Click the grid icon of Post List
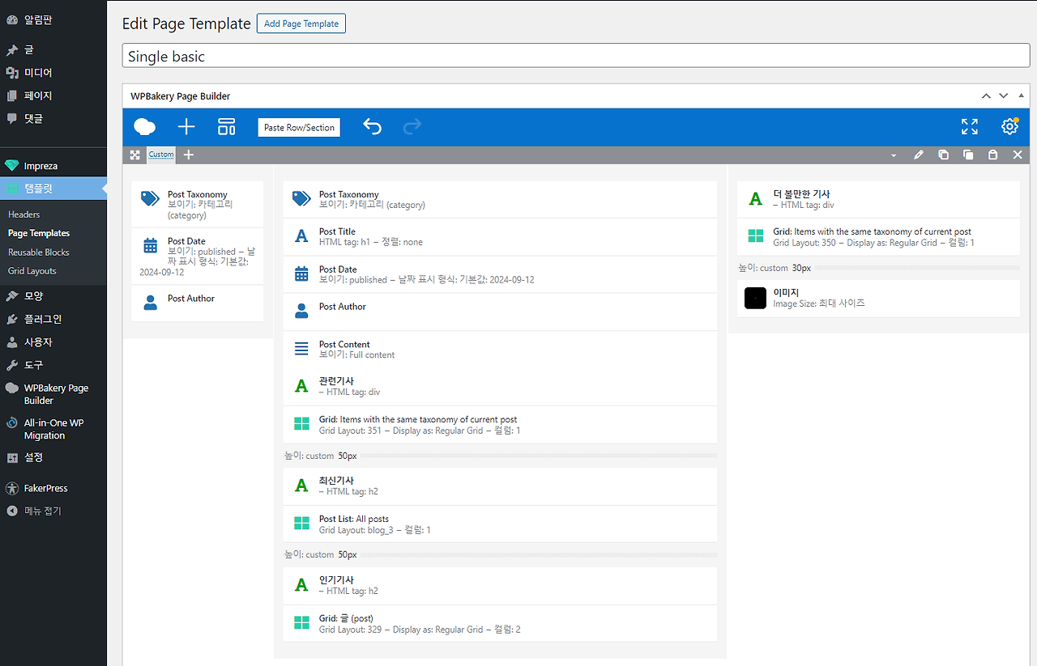Screen dimensions: 1037x666 tap(301, 524)
